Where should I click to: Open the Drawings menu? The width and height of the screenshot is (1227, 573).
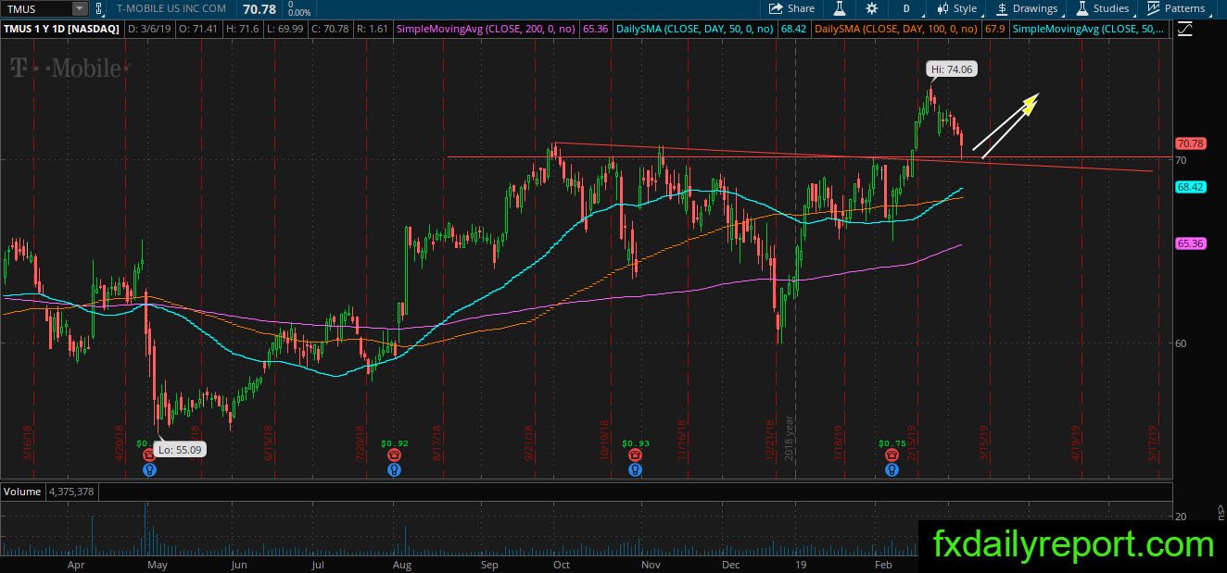click(1027, 8)
